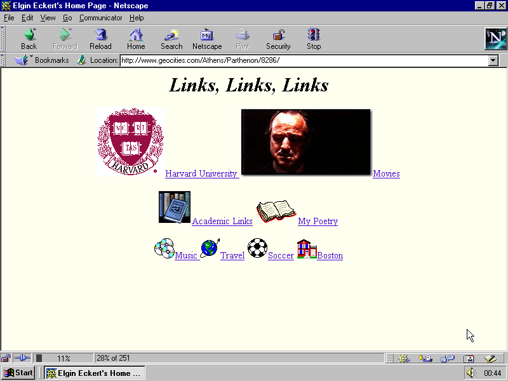Open the Communicator menu
The image size is (508, 381).
coord(100,18)
